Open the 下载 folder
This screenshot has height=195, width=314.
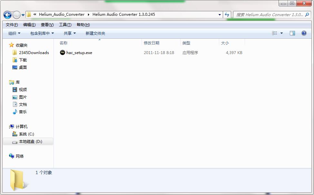click(x=23, y=60)
